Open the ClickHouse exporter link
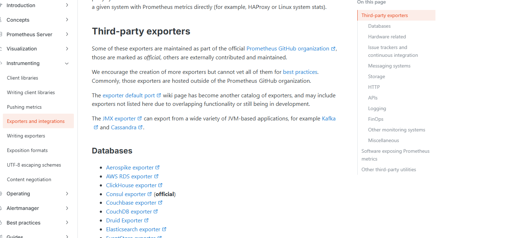This screenshot has width=515, height=238. [131, 185]
